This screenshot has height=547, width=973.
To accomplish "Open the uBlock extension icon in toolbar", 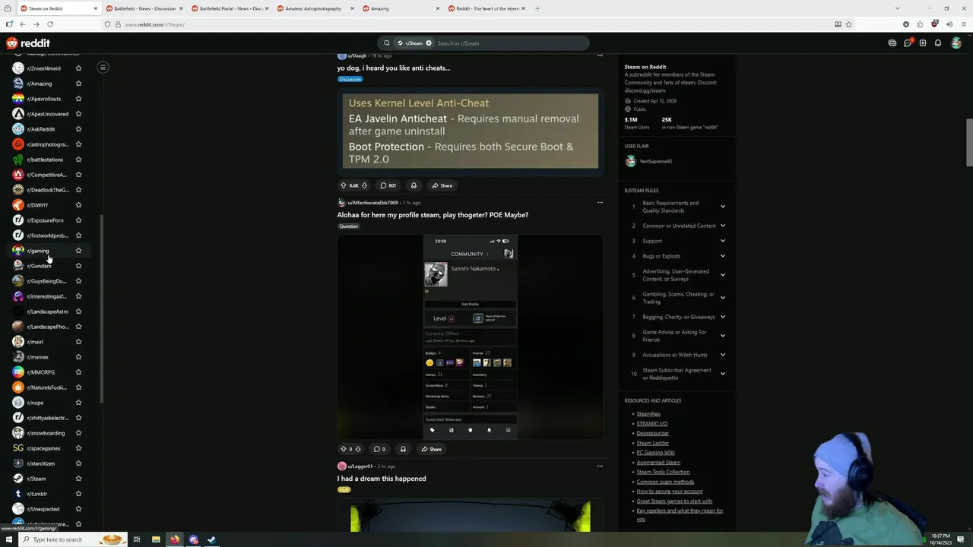I will point(934,24).
